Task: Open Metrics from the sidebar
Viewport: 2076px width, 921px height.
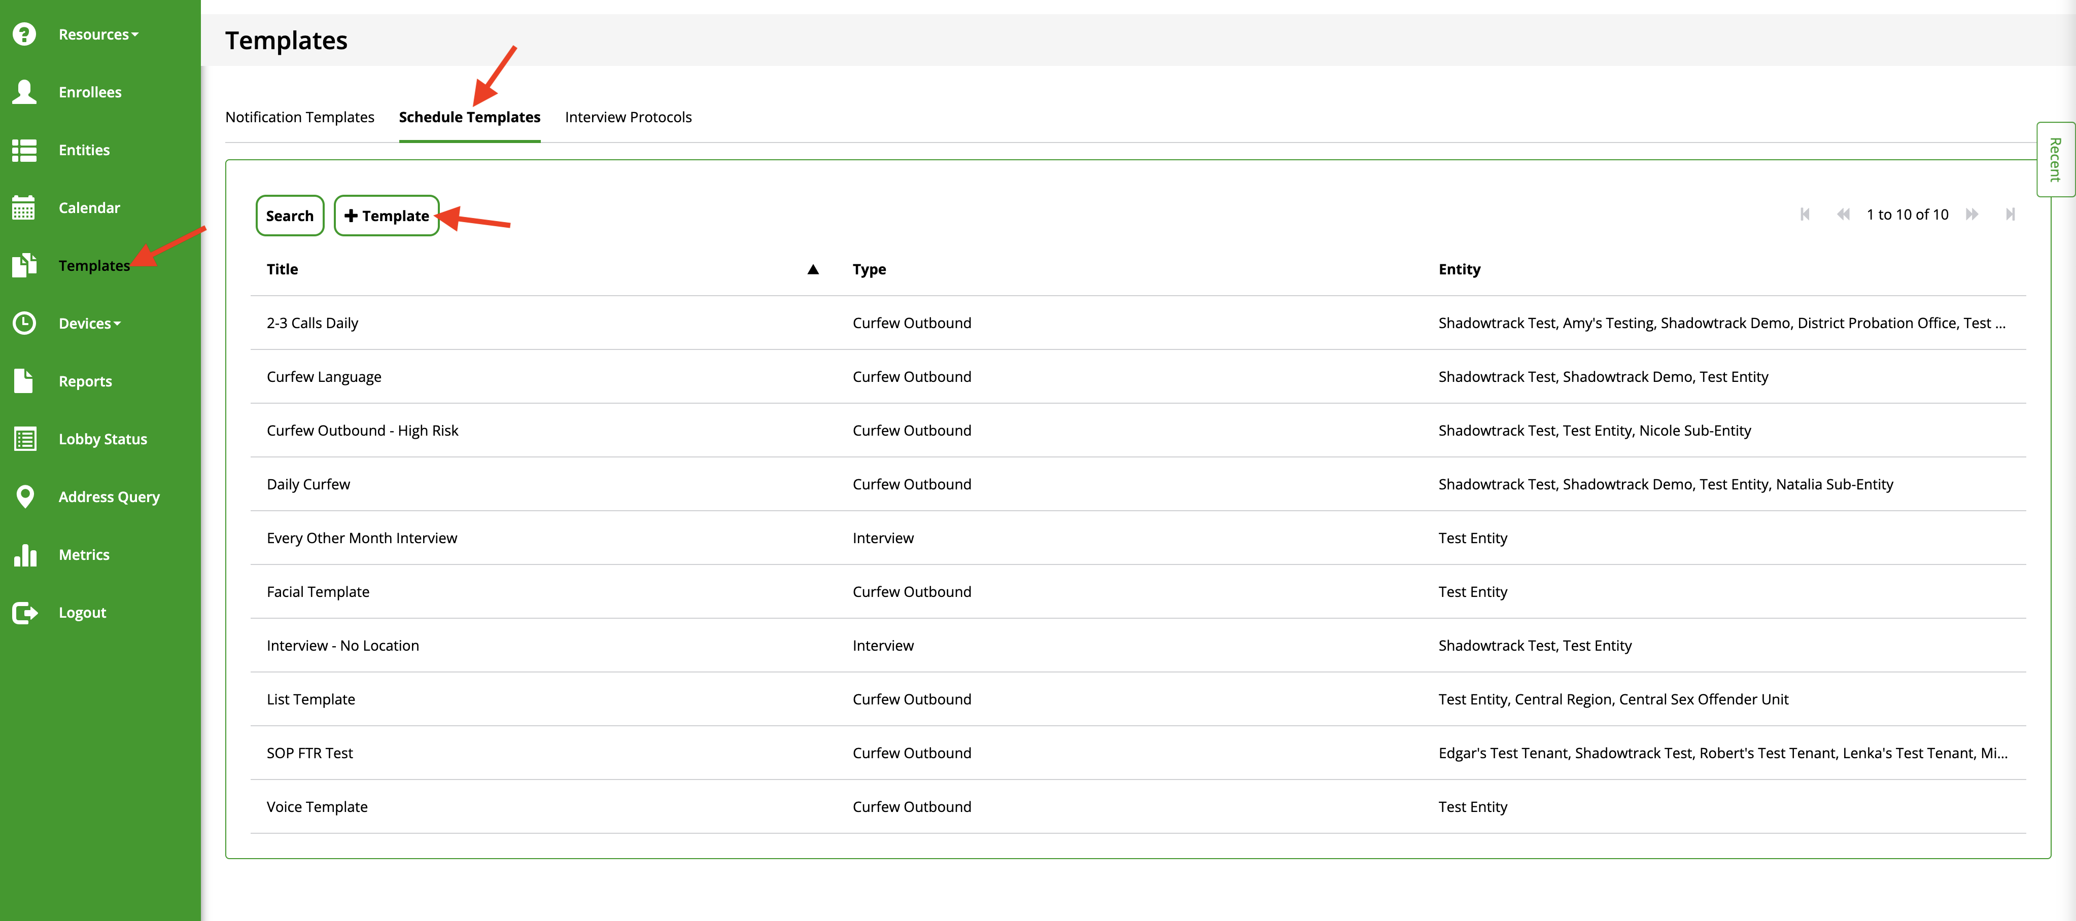Action: click(x=84, y=554)
